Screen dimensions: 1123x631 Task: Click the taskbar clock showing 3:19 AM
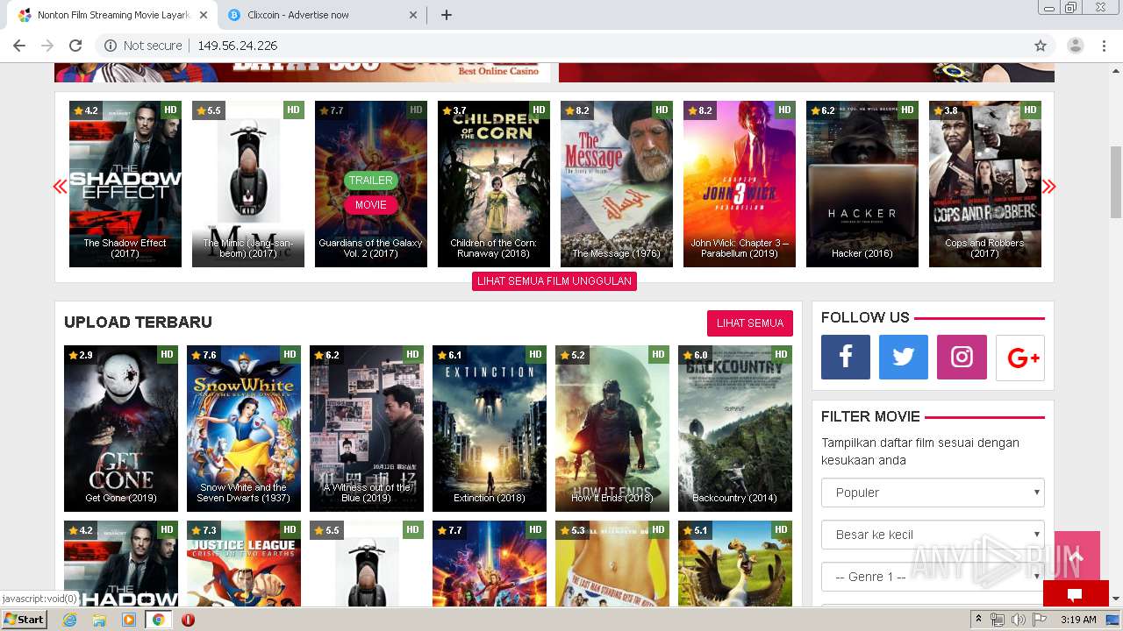(x=1078, y=620)
